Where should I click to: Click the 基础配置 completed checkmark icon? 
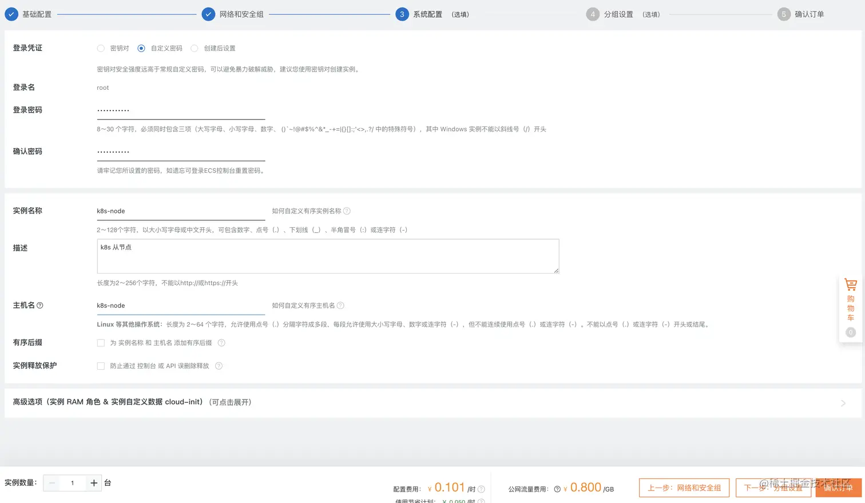11,14
